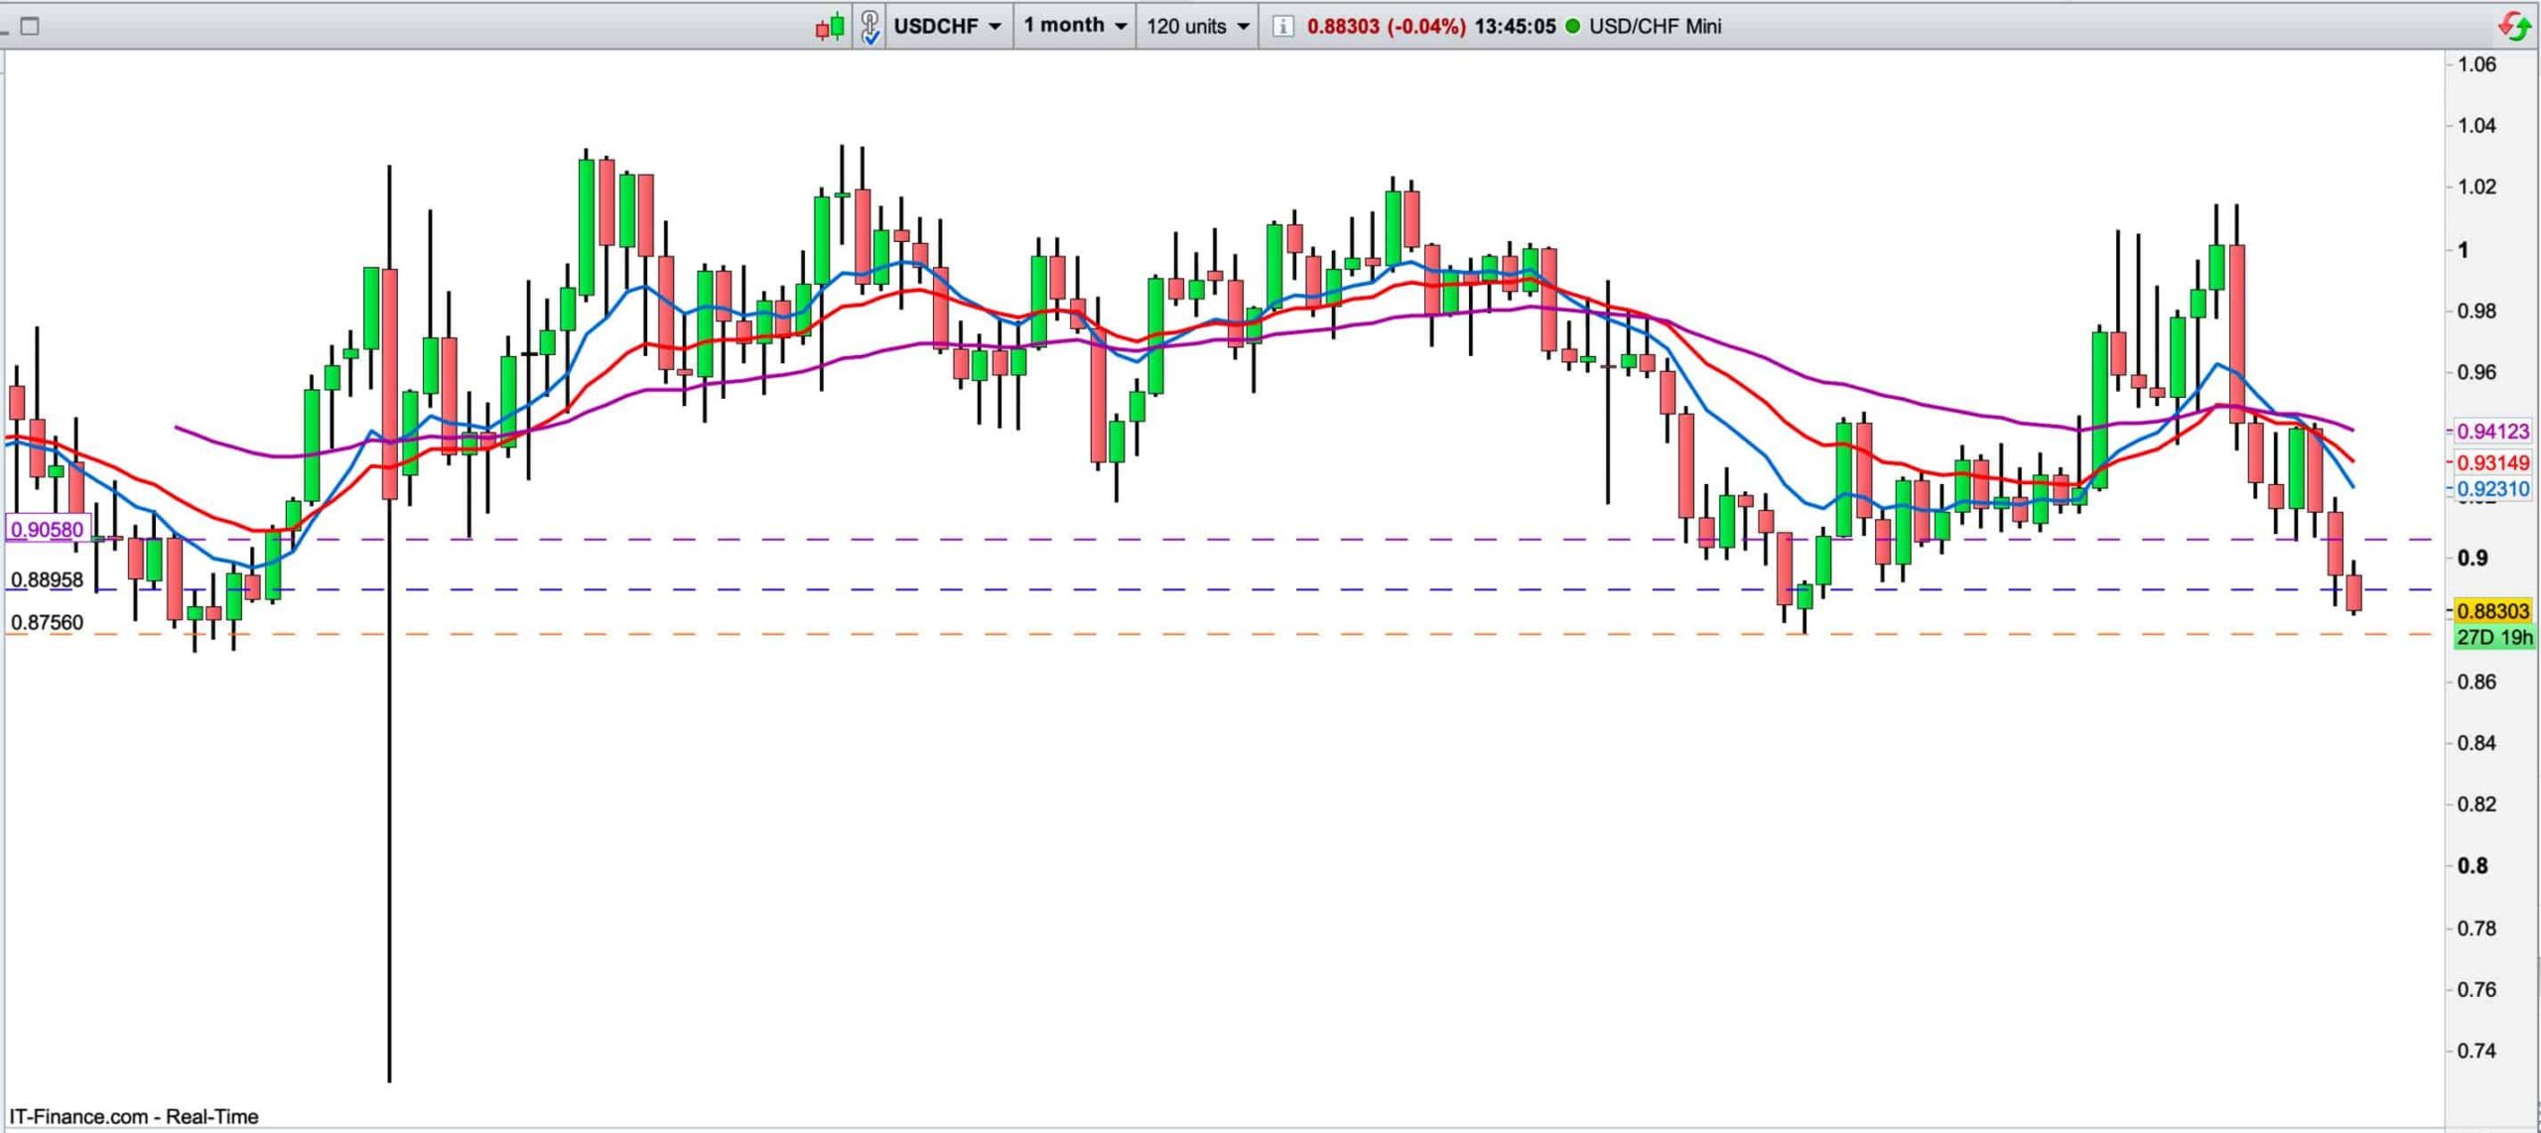Click the blue 0.92310 moving average tag

click(2492, 489)
